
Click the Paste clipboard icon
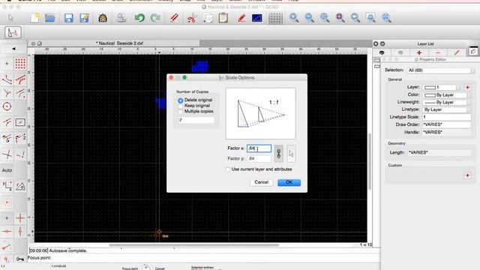pyautogui.click(x=223, y=18)
